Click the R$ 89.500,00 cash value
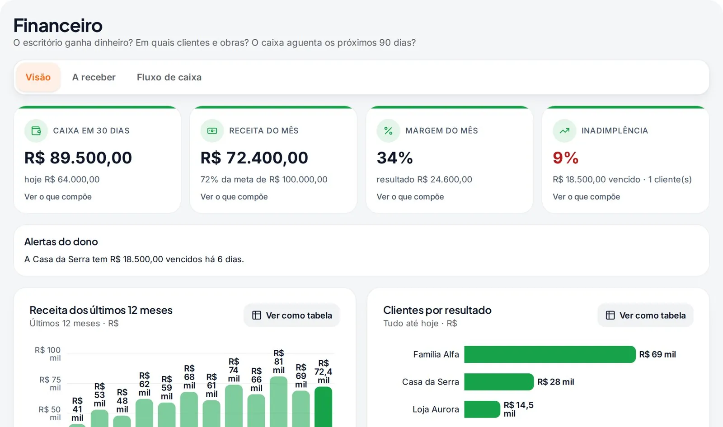723x427 pixels. [x=78, y=158]
